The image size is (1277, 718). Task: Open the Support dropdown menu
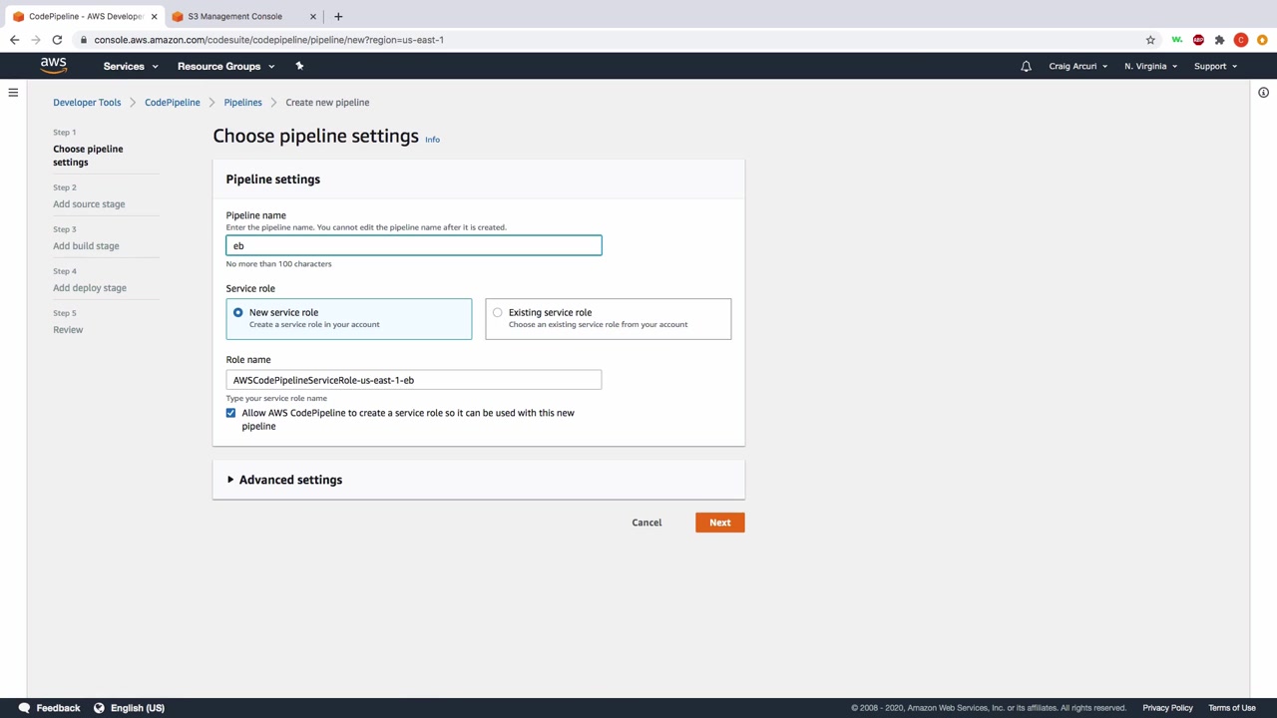1215,66
